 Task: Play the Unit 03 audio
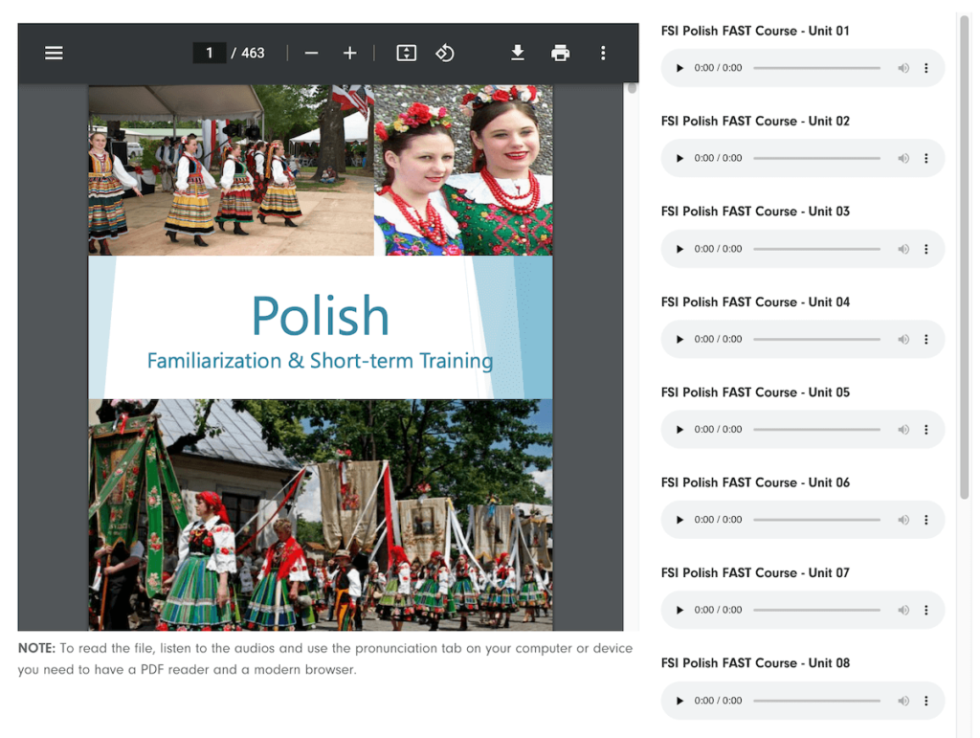pos(680,249)
